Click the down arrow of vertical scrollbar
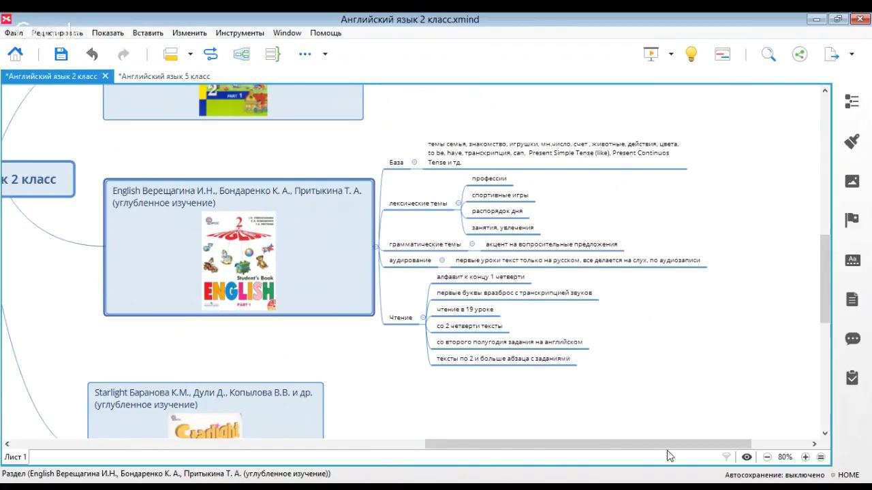The width and height of the screenshot is (872, 490). click(x=825, y=433)
